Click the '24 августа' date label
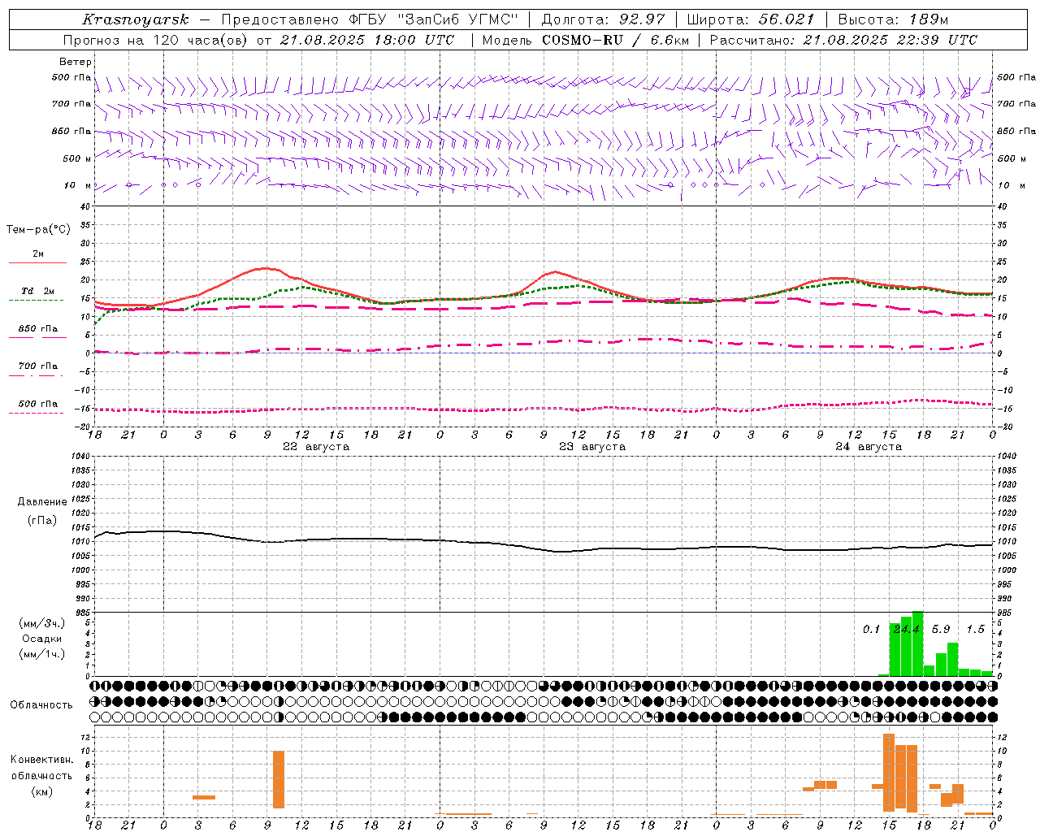The height and width of the screenshot is (832, 1040). 869,447
